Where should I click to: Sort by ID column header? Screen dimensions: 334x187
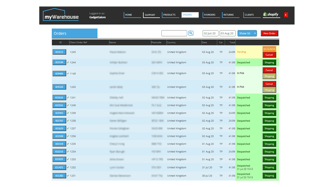point(61,43)
